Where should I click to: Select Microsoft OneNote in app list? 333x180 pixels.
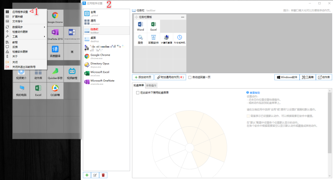[107, 82]
